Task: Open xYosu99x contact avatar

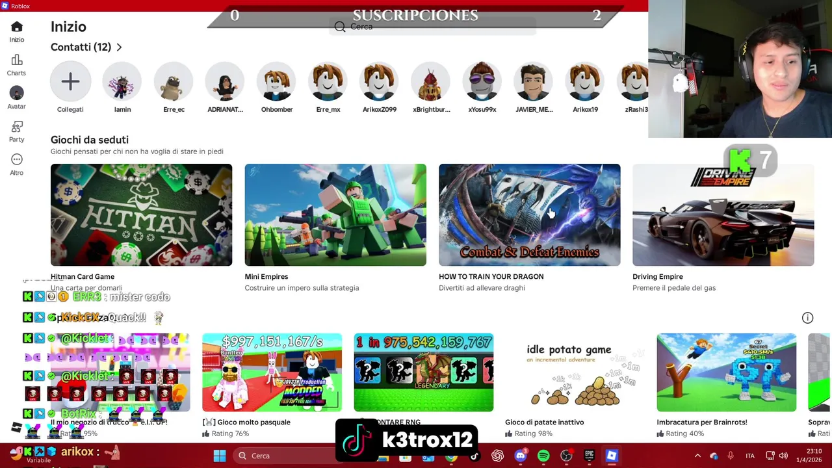Action: 482,81
